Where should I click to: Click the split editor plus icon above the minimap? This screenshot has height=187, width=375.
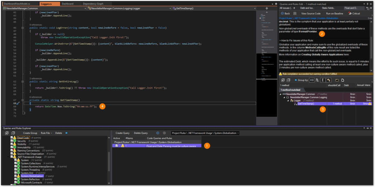[x=267, y=8]
